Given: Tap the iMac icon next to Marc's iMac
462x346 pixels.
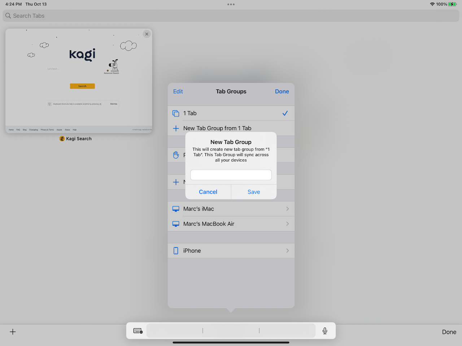Looking at the screenshot, I should (x=176, y=209).
